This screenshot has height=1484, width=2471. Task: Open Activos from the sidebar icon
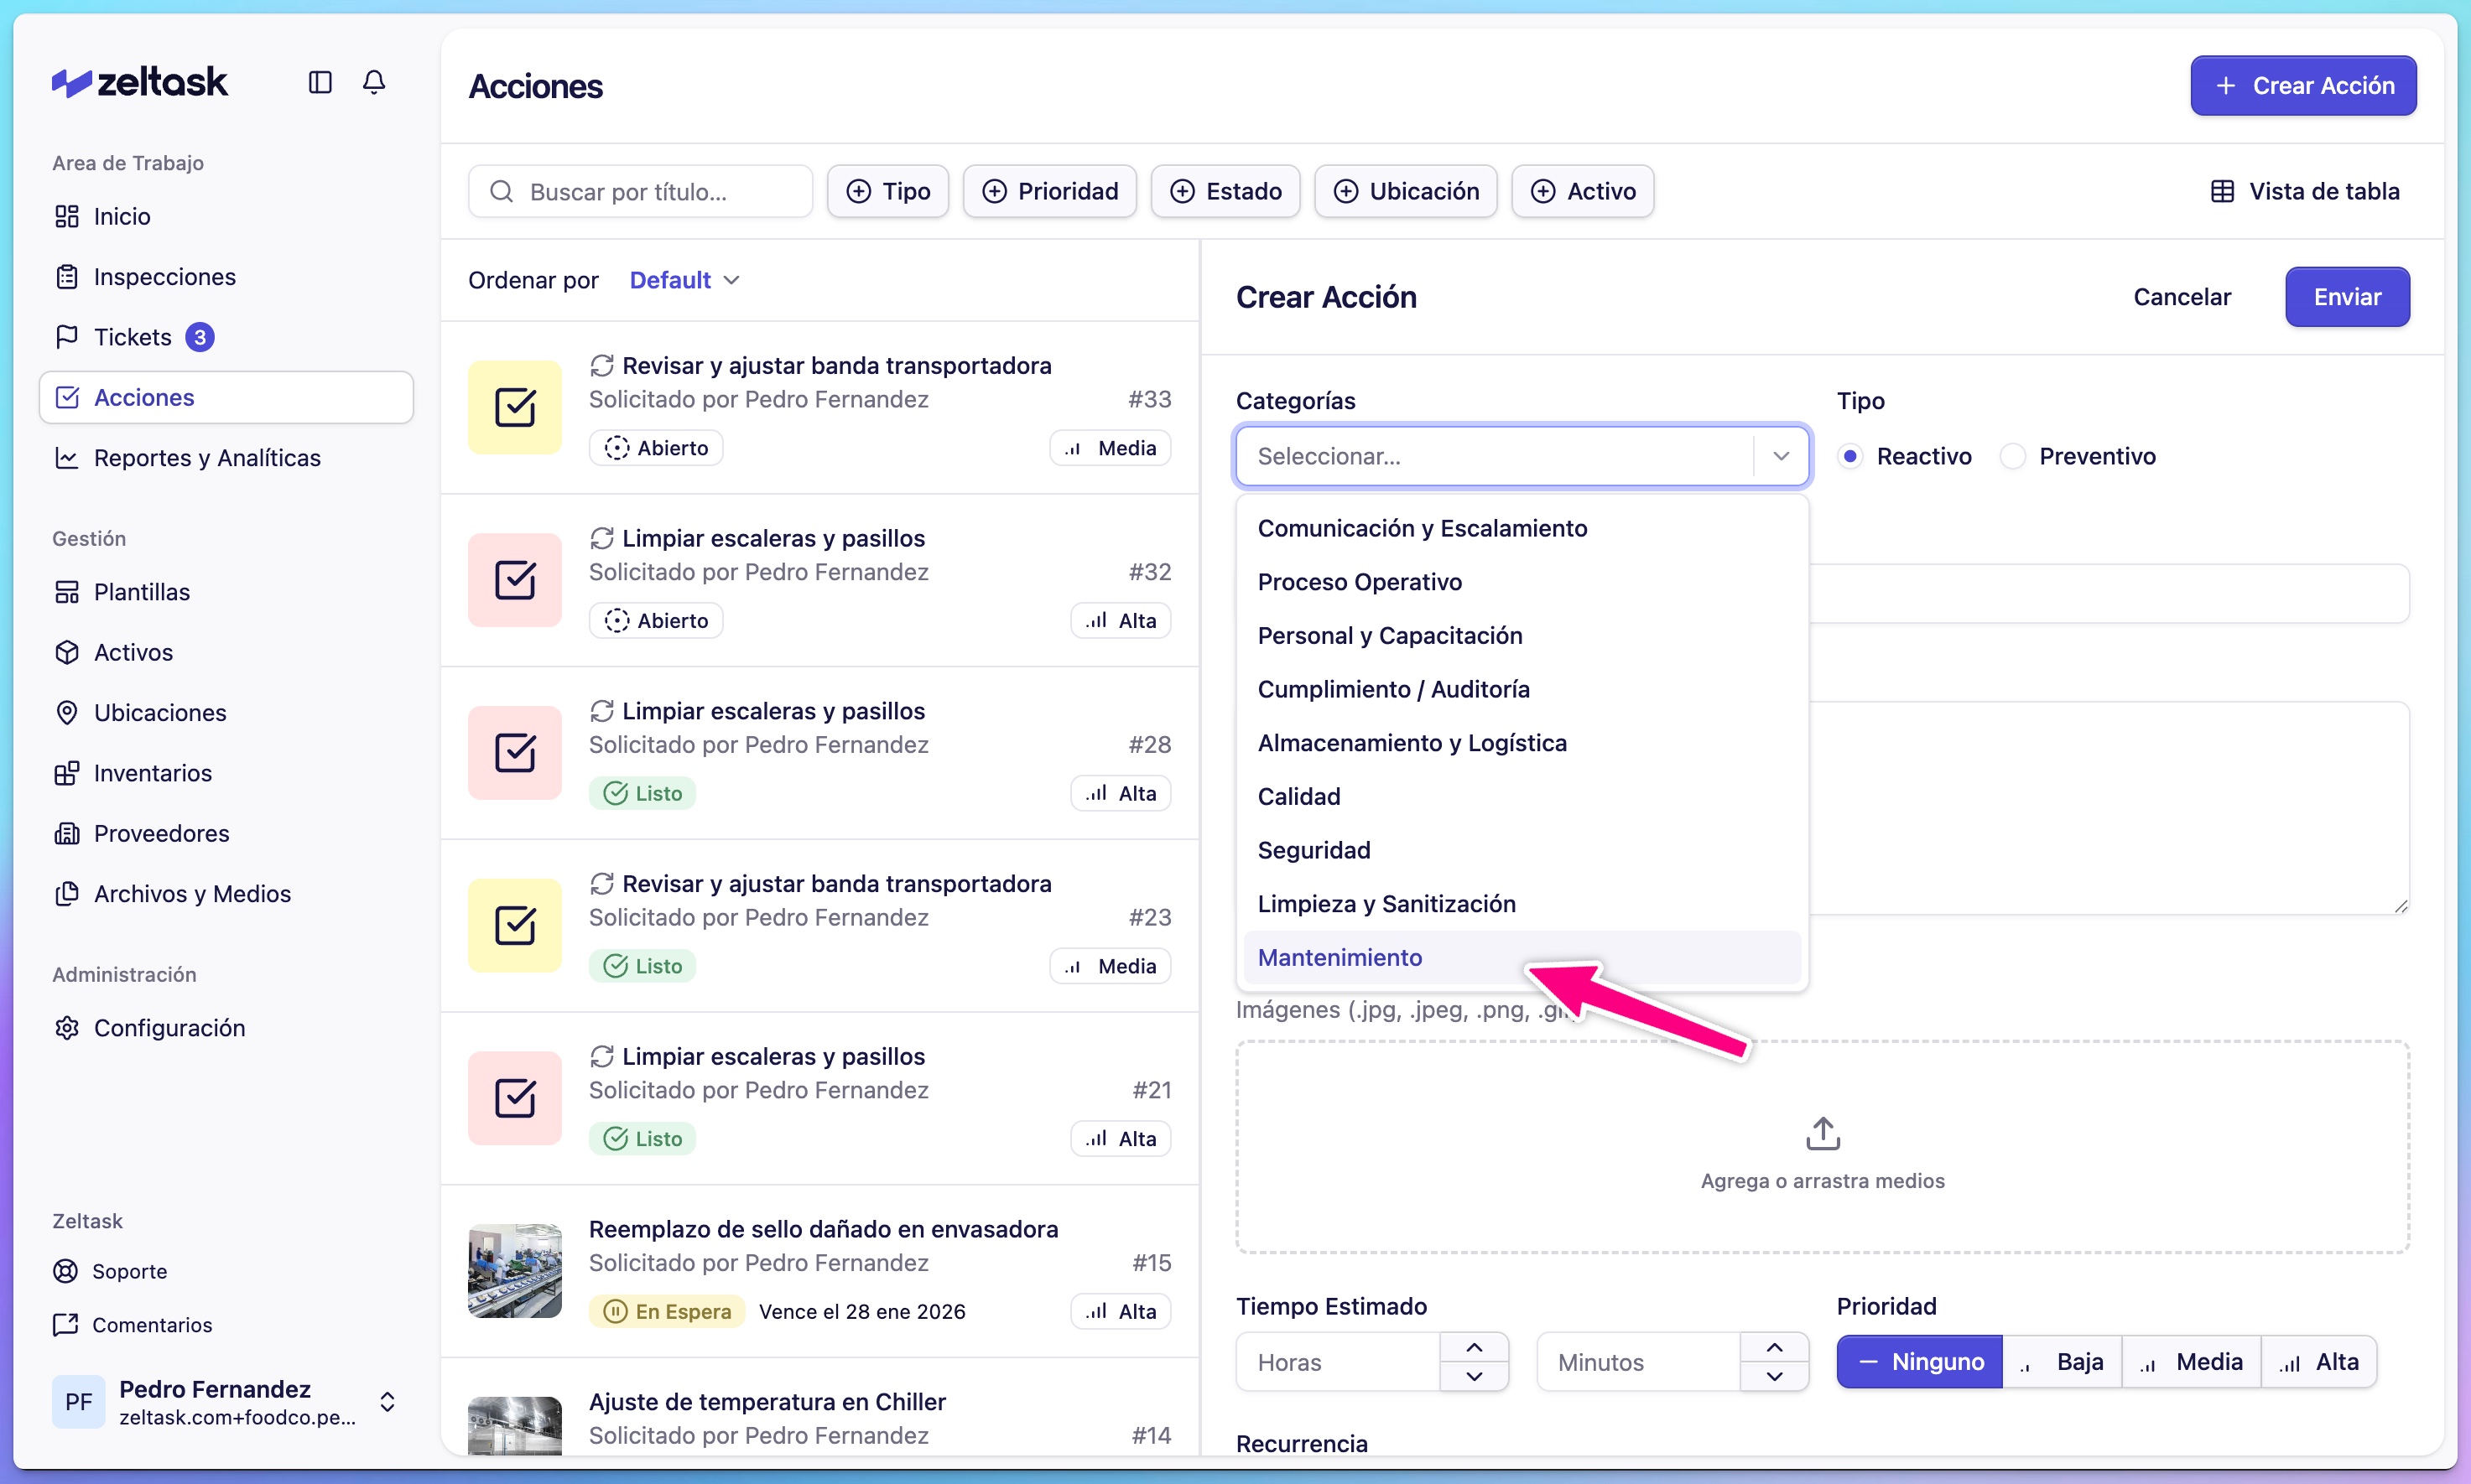(x=66, y=652)
